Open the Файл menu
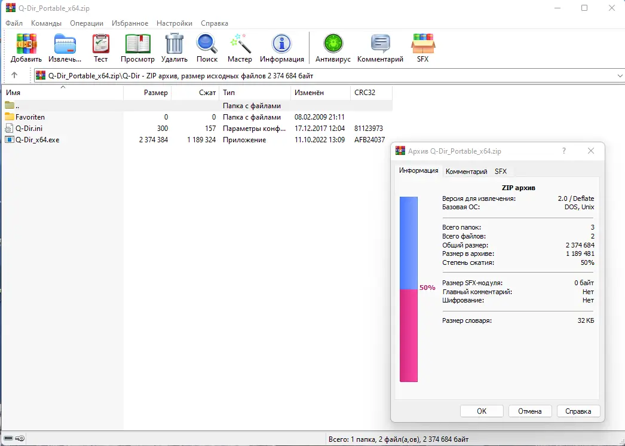The height and width of the screenshot is (446, 625). coord(14,23)
